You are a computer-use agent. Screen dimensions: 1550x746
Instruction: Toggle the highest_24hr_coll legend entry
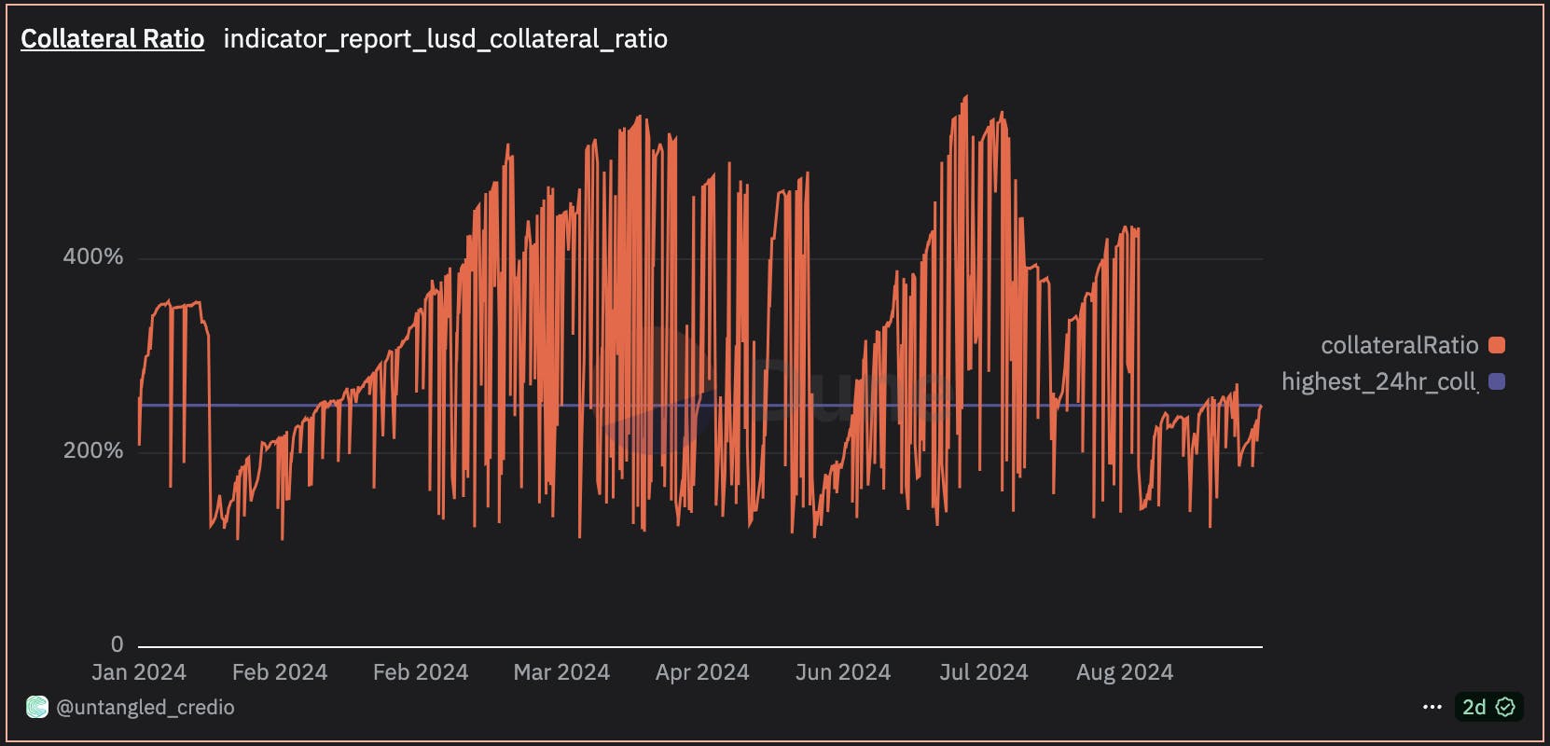pos(1392,381)
